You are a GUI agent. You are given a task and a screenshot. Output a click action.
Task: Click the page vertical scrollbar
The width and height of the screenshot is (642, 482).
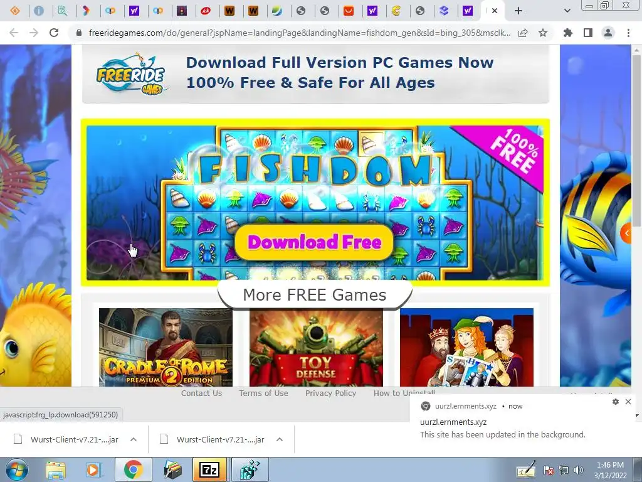tap(636, 139)
